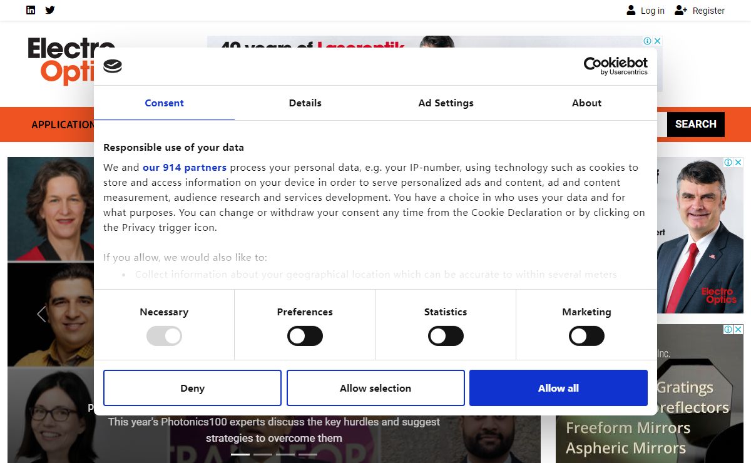Click the Allow selection button

point(375,388)
